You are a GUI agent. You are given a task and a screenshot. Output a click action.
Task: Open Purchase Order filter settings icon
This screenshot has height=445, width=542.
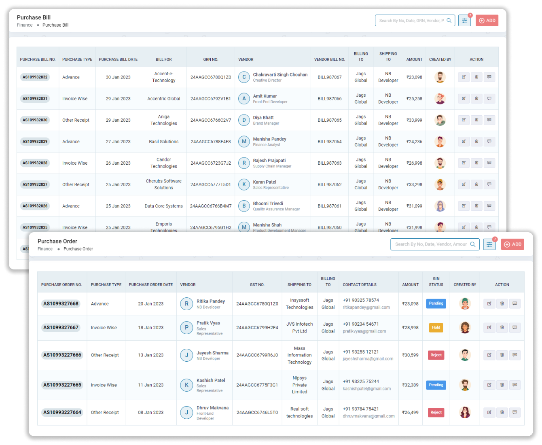click(x=489, y=244)
